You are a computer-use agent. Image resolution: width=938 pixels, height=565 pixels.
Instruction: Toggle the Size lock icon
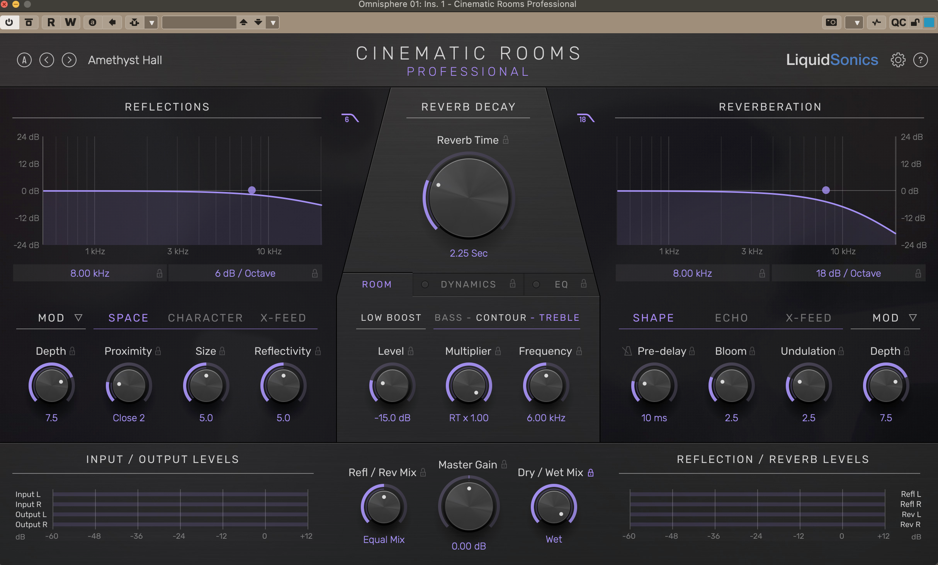pos(222,351)
